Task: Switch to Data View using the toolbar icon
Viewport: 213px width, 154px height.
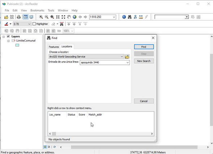Action: 26,17
